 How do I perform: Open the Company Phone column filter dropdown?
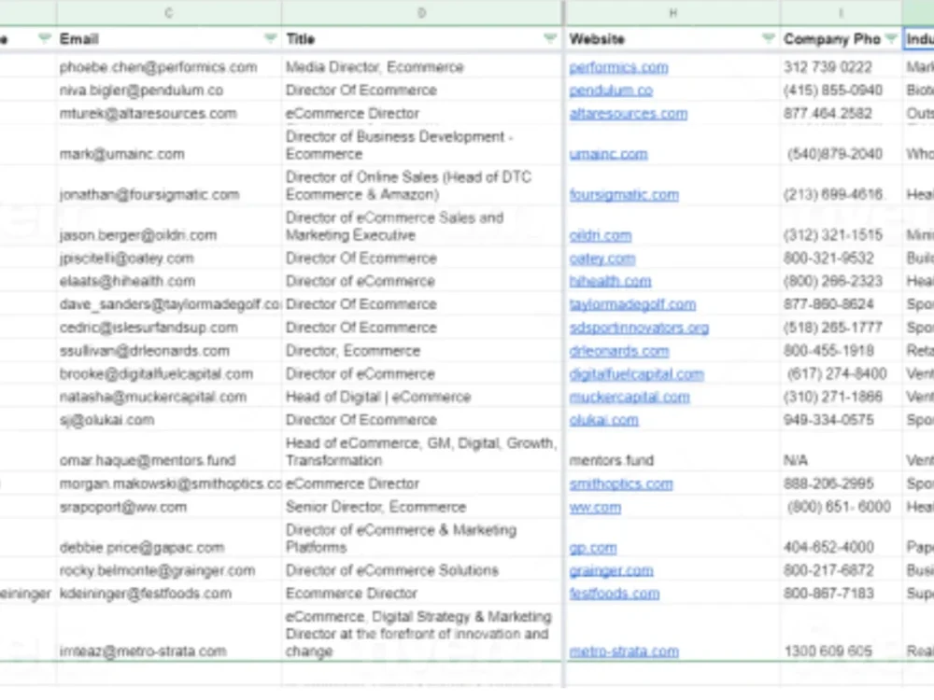pos(891,38)
